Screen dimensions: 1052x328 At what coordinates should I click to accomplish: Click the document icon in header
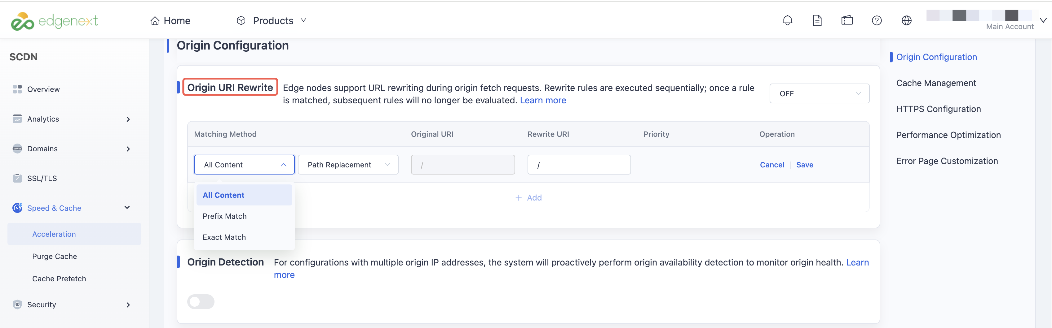817,20
